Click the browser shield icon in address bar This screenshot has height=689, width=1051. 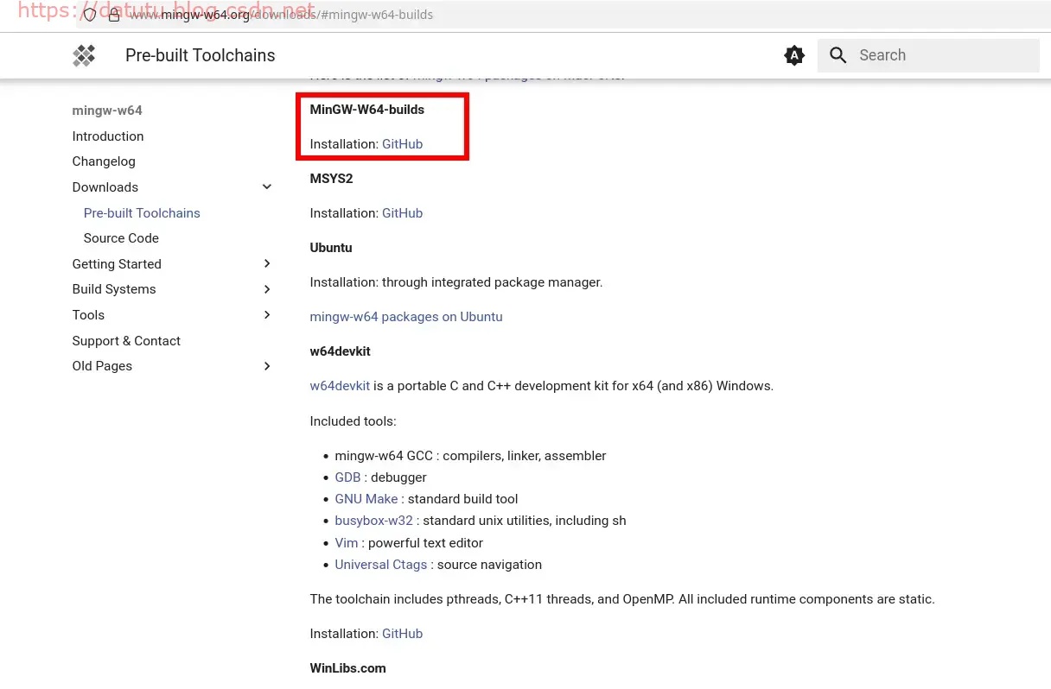coord(90,15)
